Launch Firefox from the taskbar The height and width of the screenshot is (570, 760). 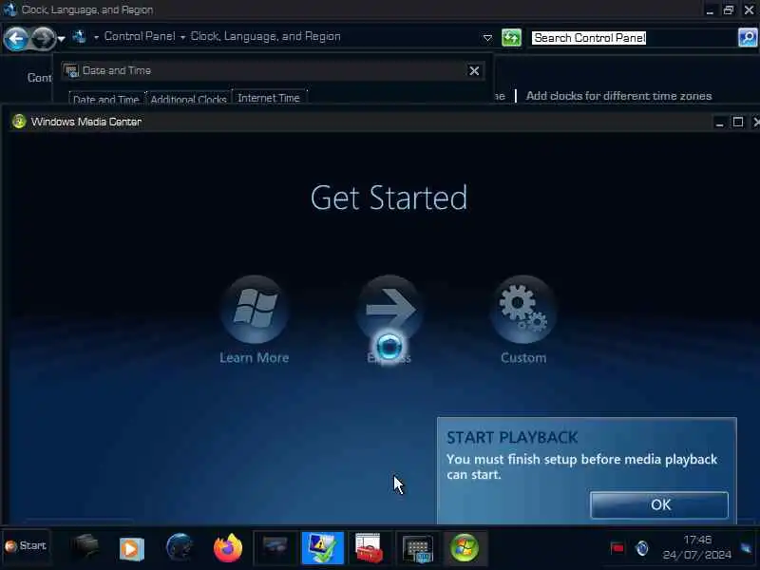(228, 548)
